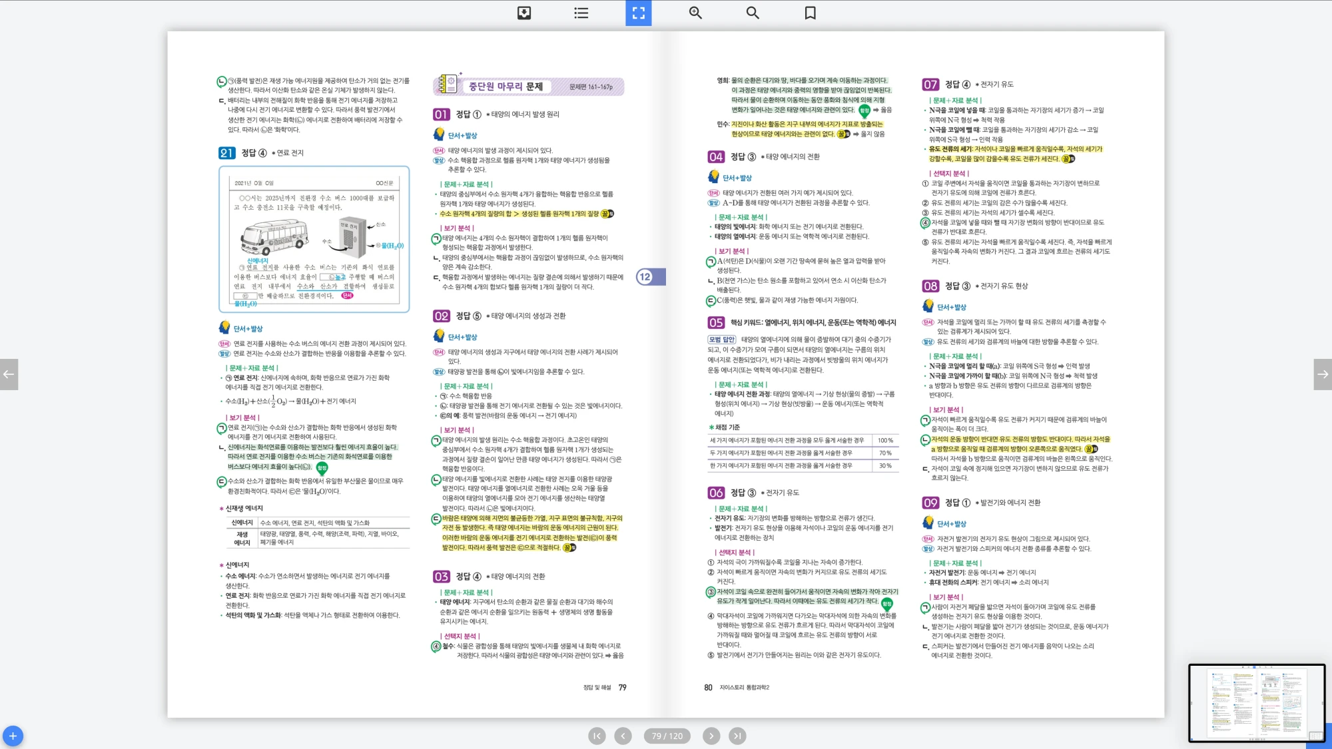Jump to the last page
Screen dimensions: 1332x749
(x=737, y=736)
